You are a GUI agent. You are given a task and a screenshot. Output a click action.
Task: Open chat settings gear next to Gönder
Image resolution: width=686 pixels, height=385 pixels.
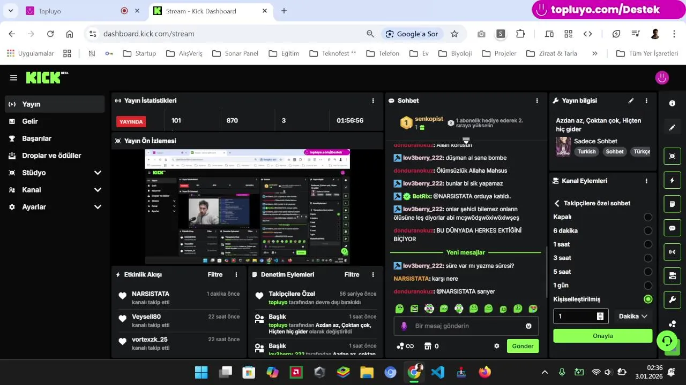[497, 346]
